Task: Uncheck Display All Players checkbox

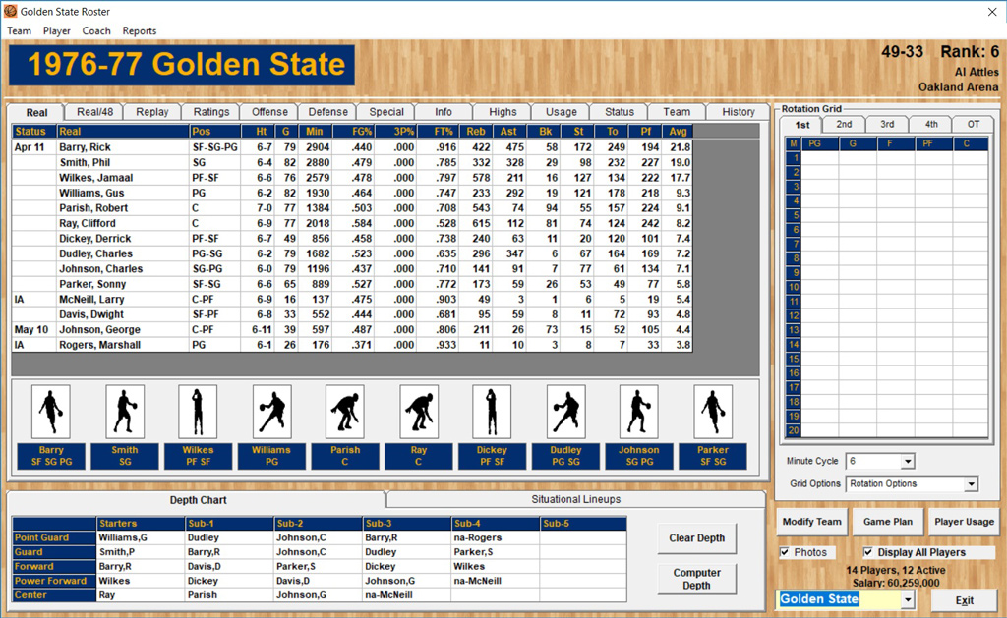Action: [x=869, y=552]
